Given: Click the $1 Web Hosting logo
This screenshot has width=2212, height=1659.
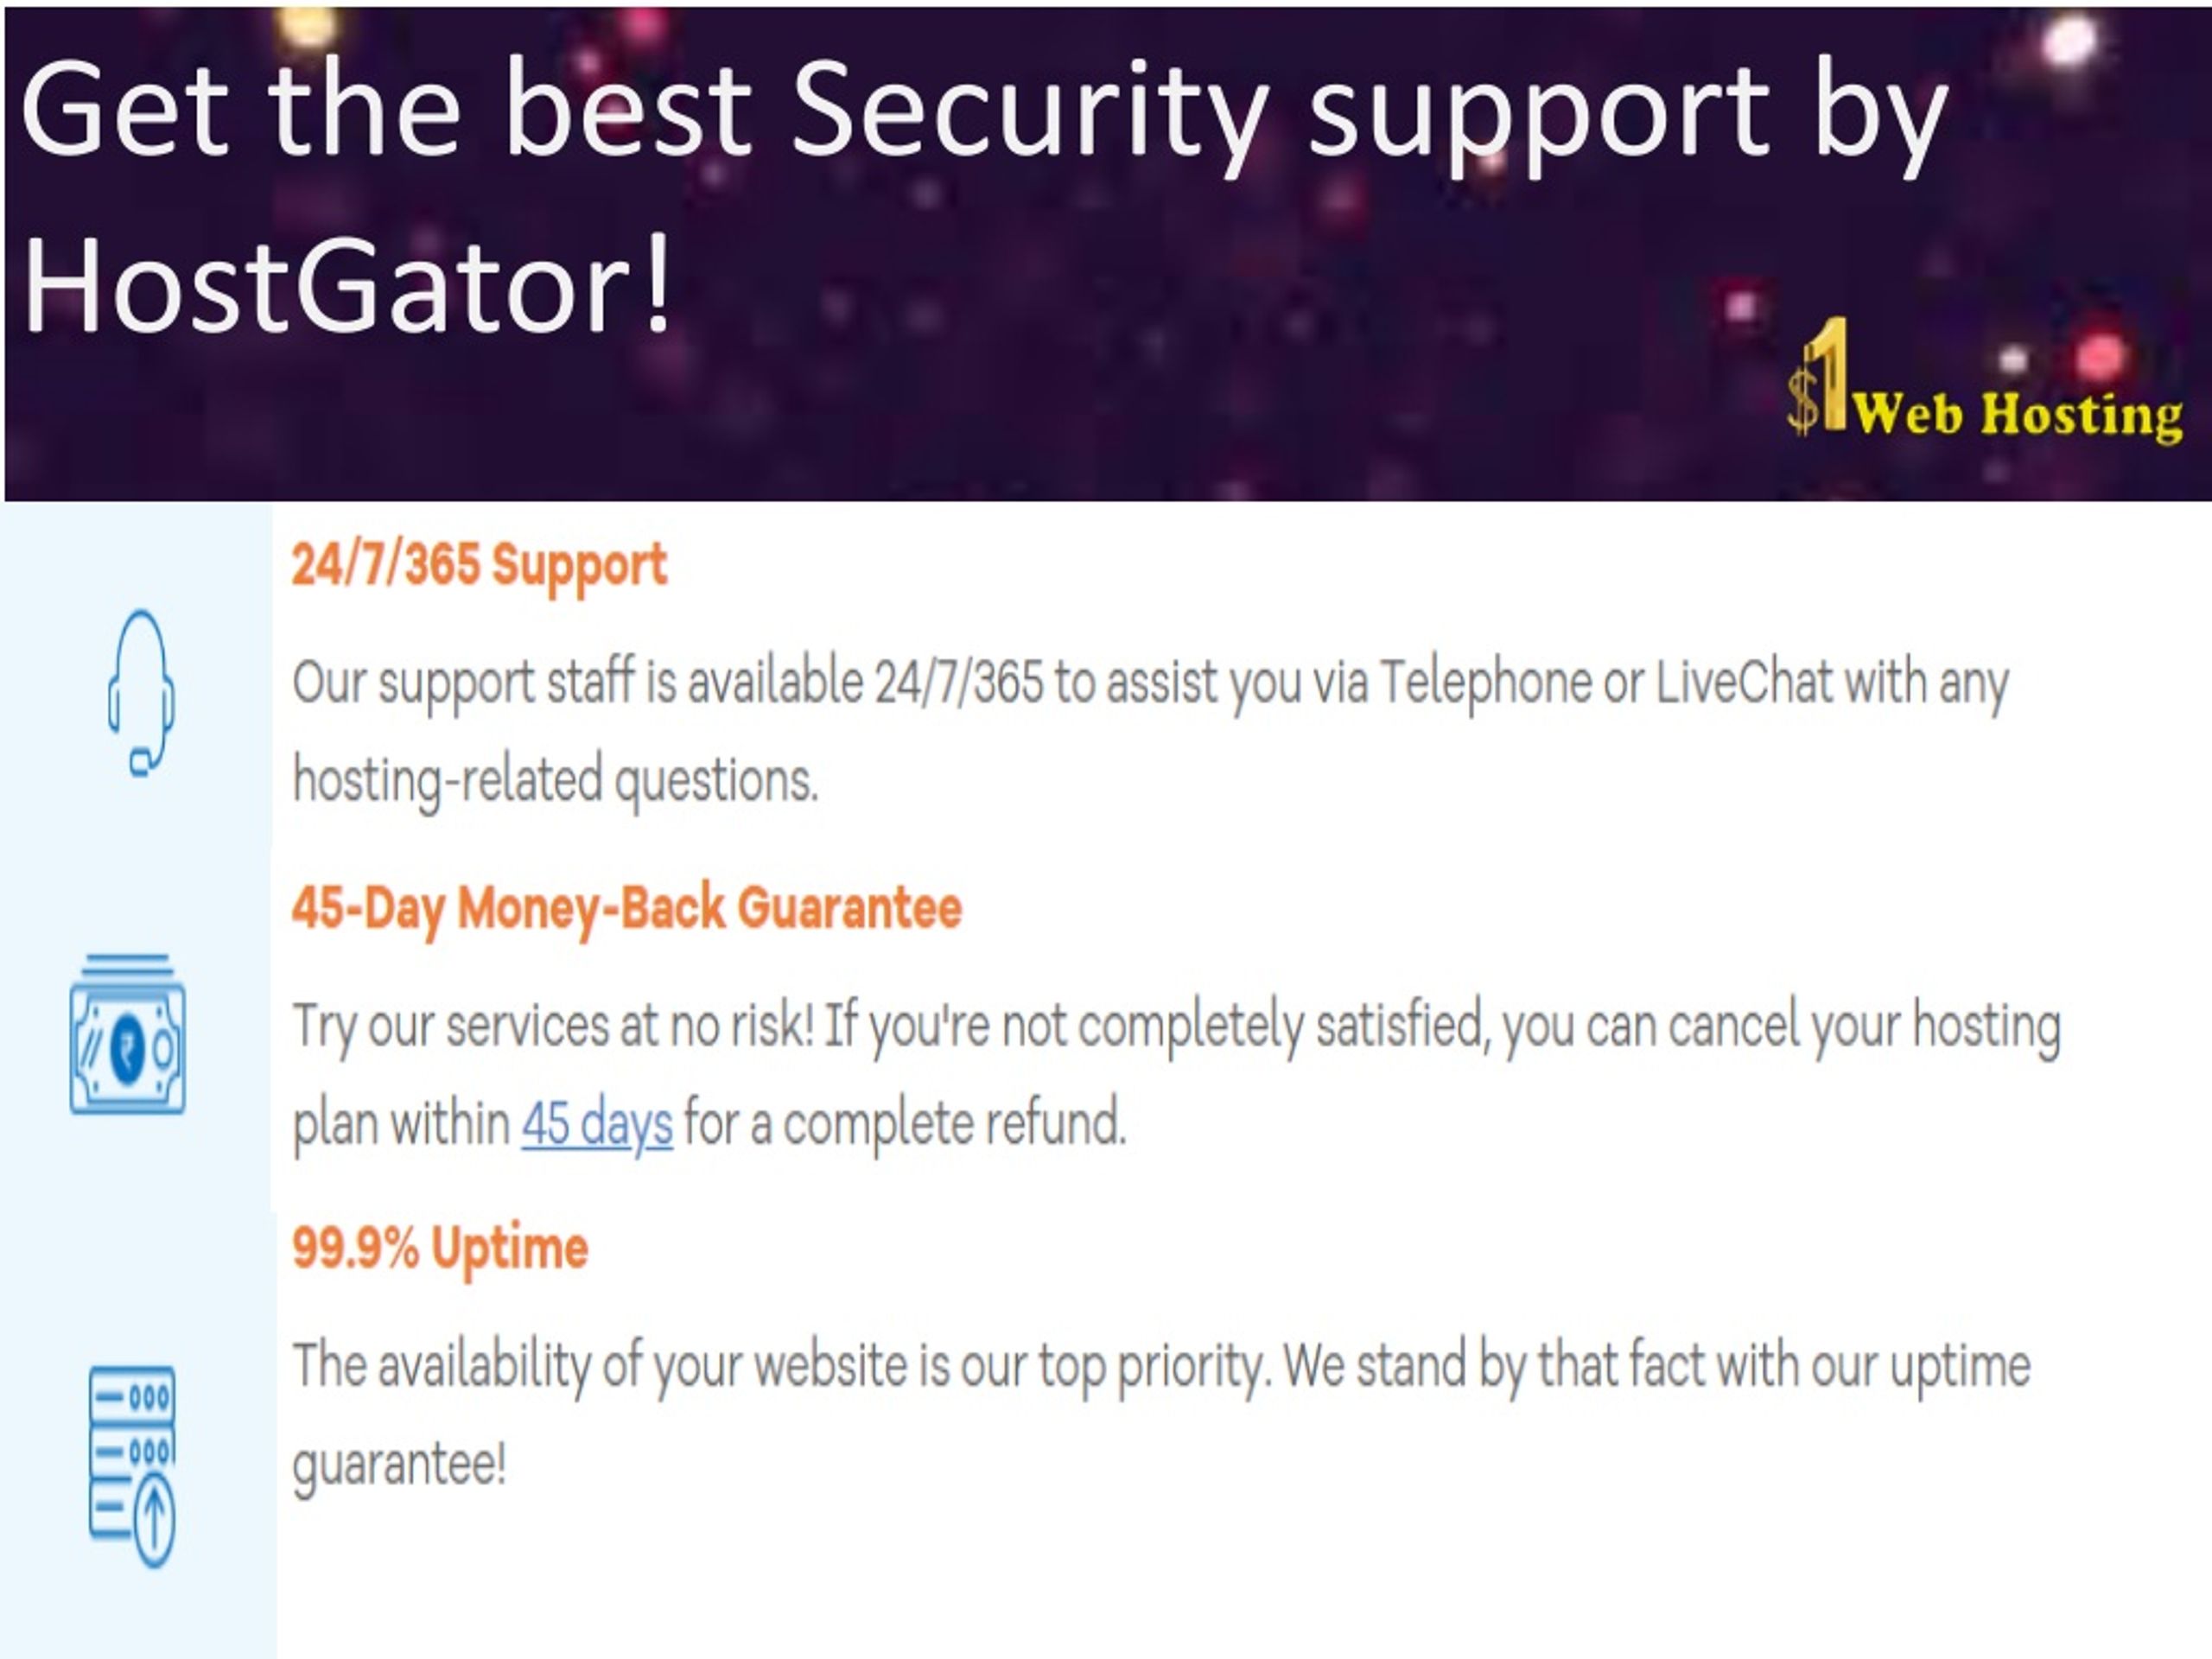Looking at the screenshot, I should point(1984,380).
